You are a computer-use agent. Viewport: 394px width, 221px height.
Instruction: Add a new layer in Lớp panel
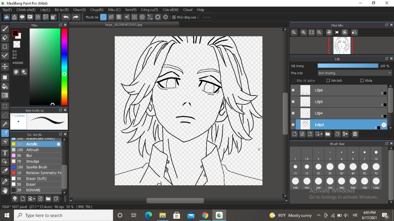point(294,134)
